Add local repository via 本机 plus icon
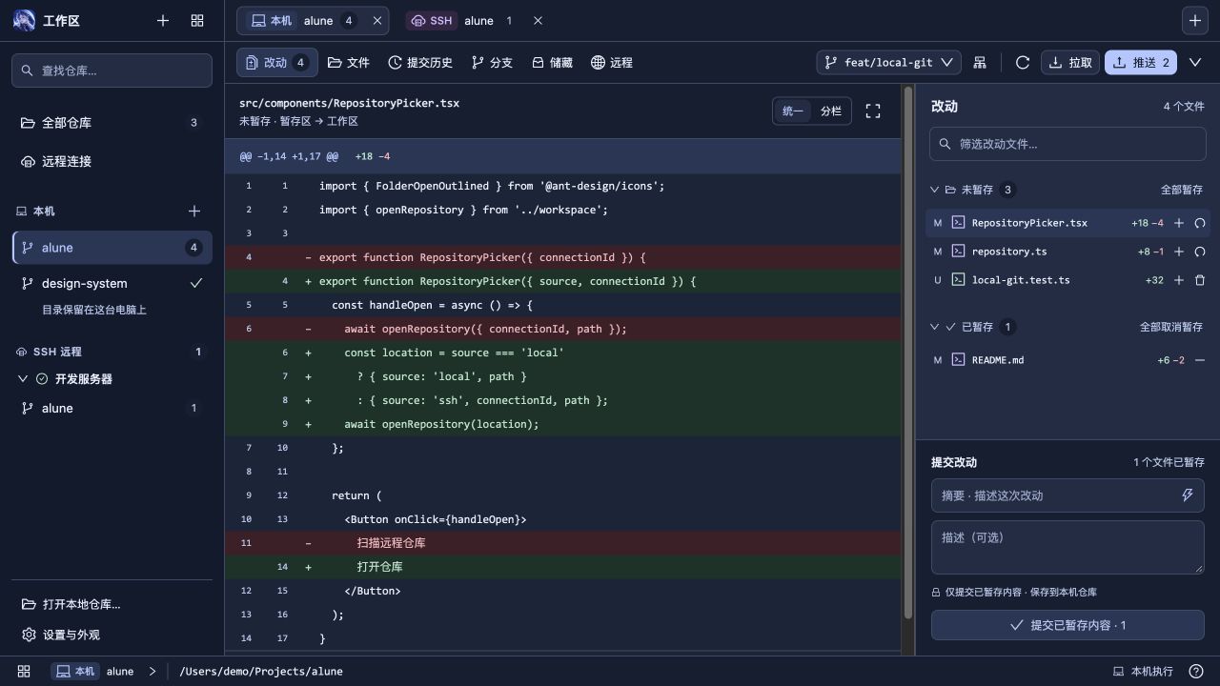 pos(194,211)
